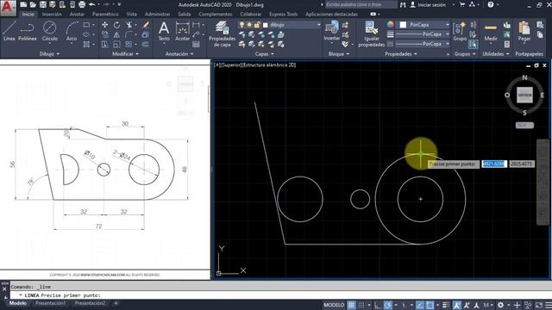Click Igualar propiedades tool
Screen dimensions: 552x310
point(372,34)
